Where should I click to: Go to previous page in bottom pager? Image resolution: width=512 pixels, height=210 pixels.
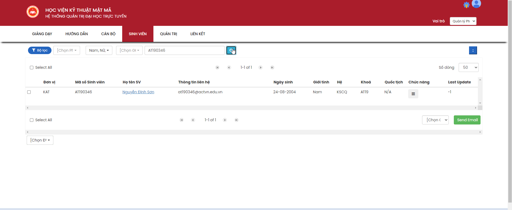click(193, 120)
